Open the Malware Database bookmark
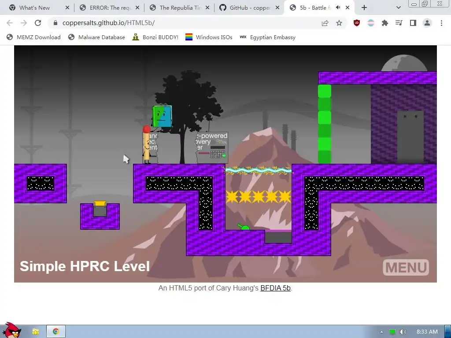The height and width of the screenshot is (338, 451). coord(96,37)
